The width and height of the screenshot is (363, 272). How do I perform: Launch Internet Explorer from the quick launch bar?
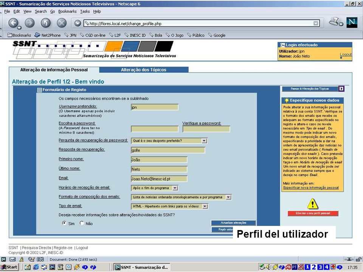coord(36,267)
